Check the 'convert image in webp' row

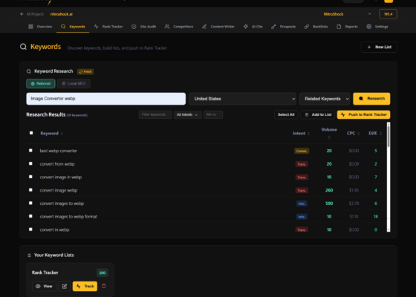coord(30,177)
